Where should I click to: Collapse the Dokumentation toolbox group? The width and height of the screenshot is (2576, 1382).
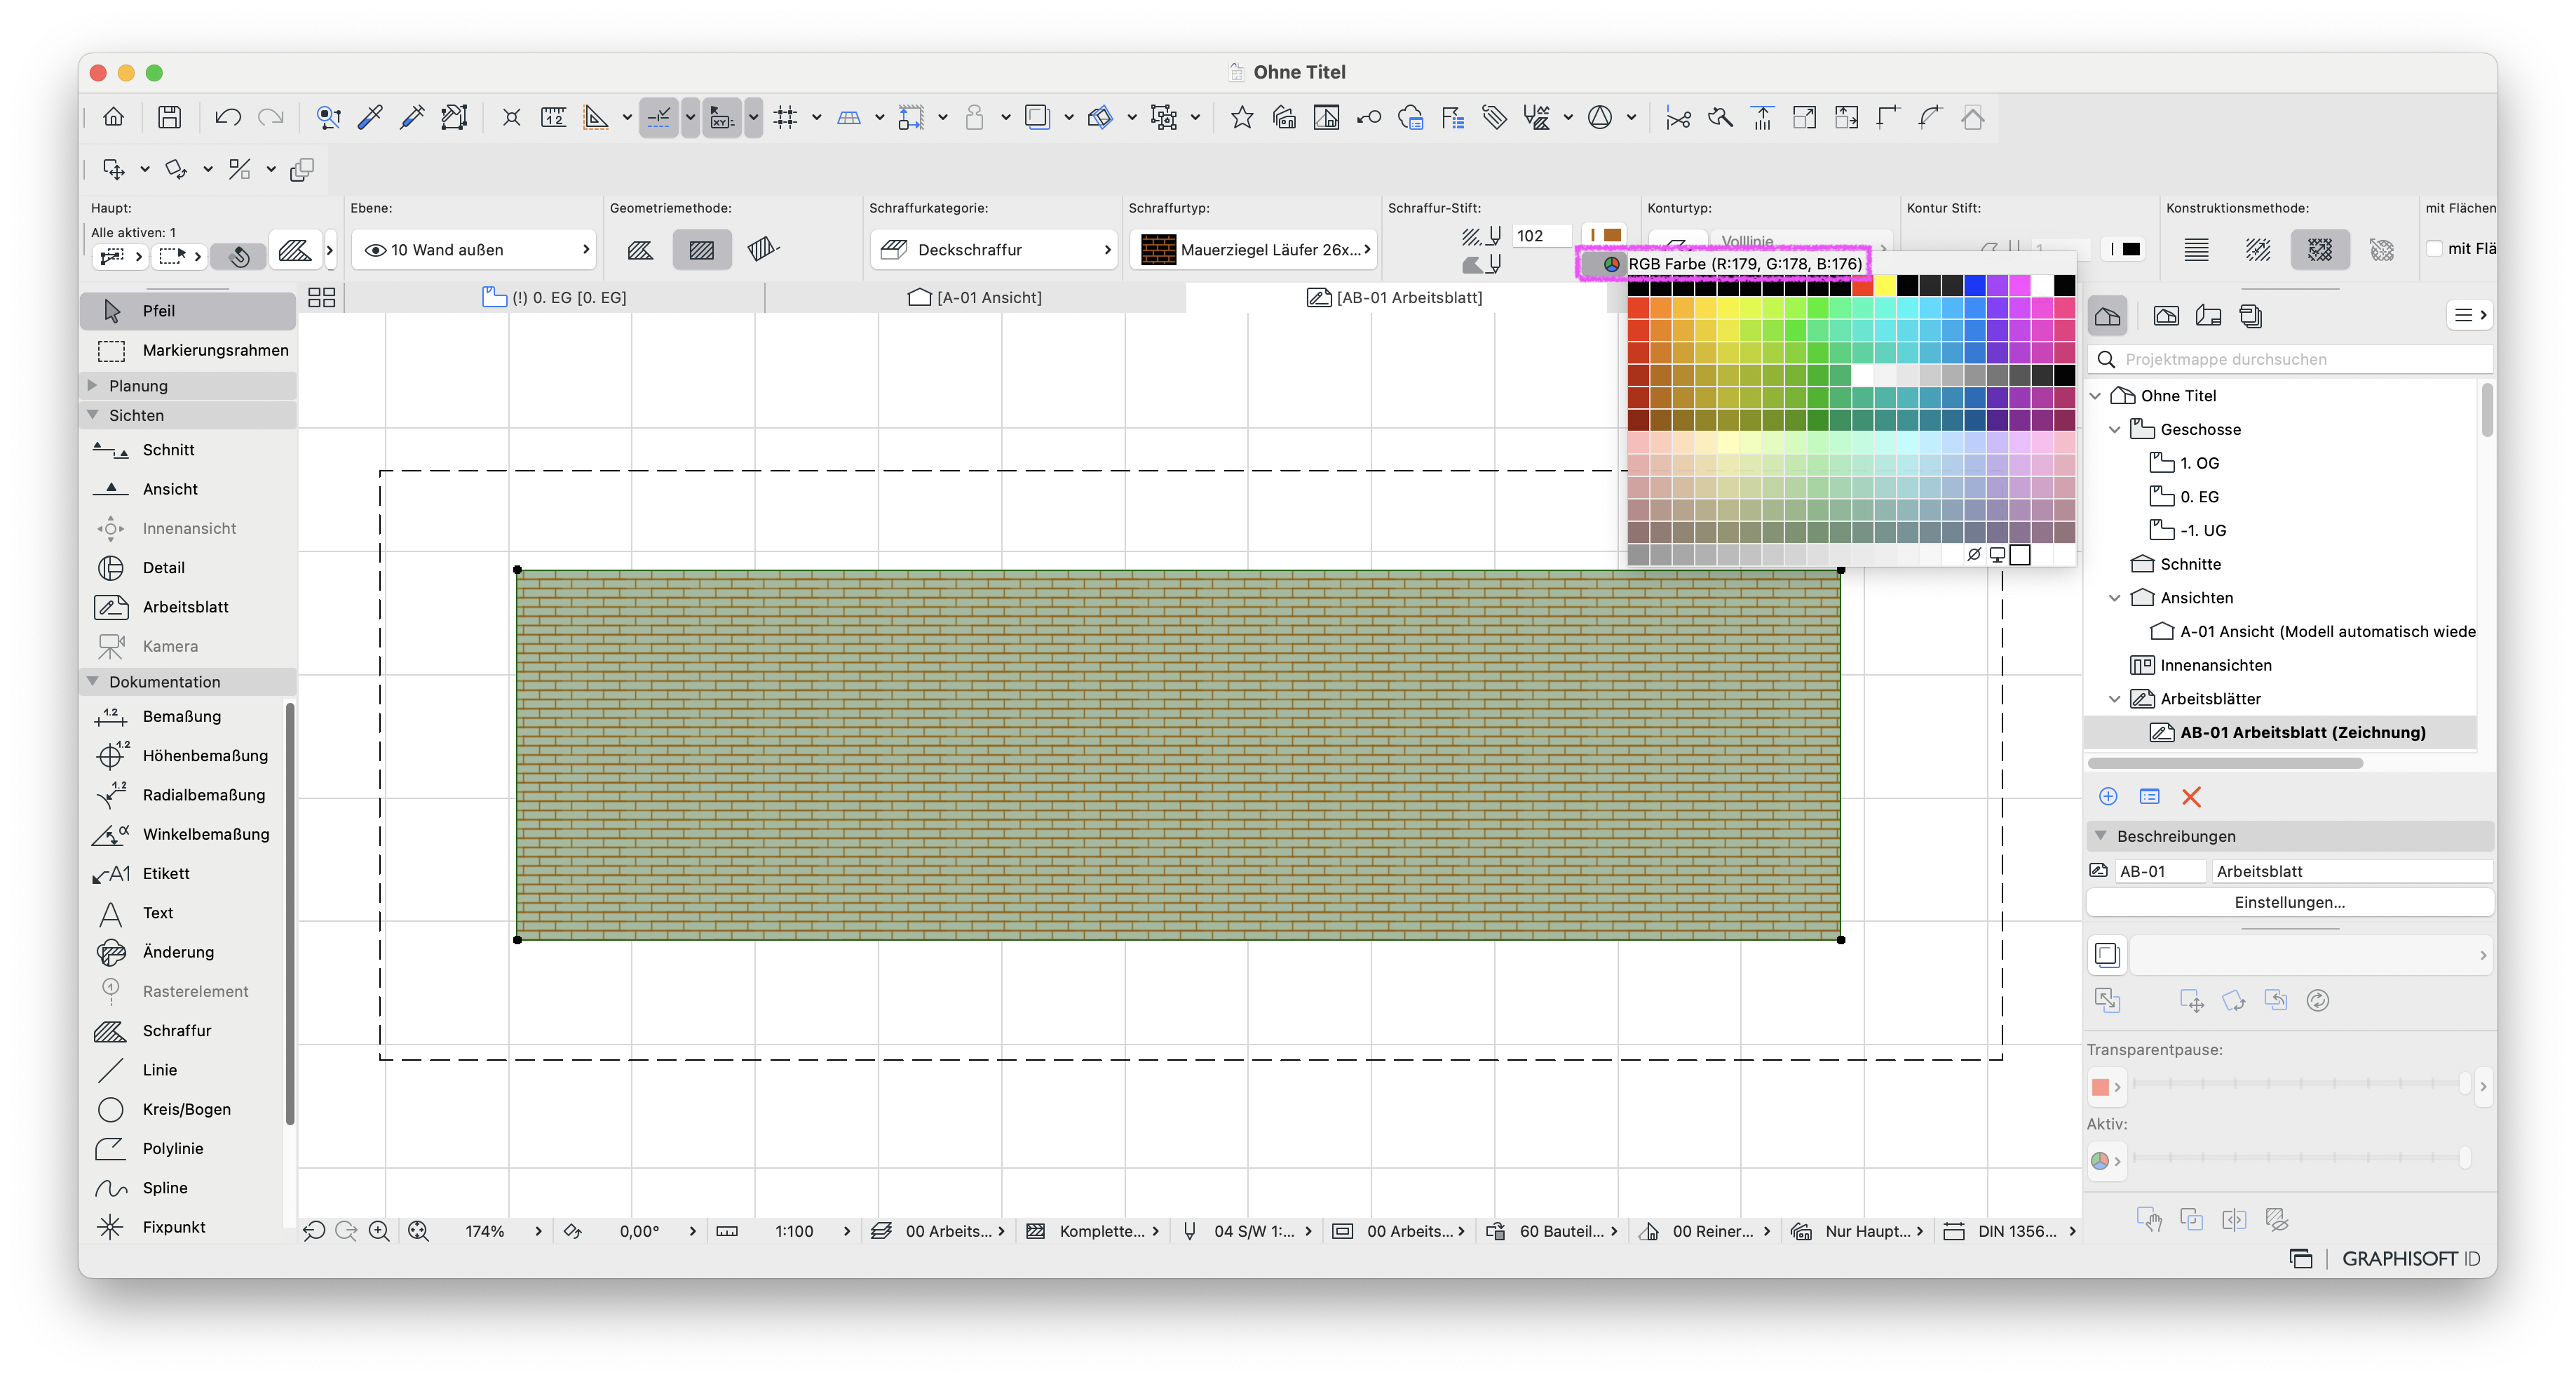click(92, 681)
